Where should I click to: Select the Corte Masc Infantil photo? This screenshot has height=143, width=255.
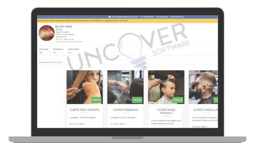tap(166, 87)
